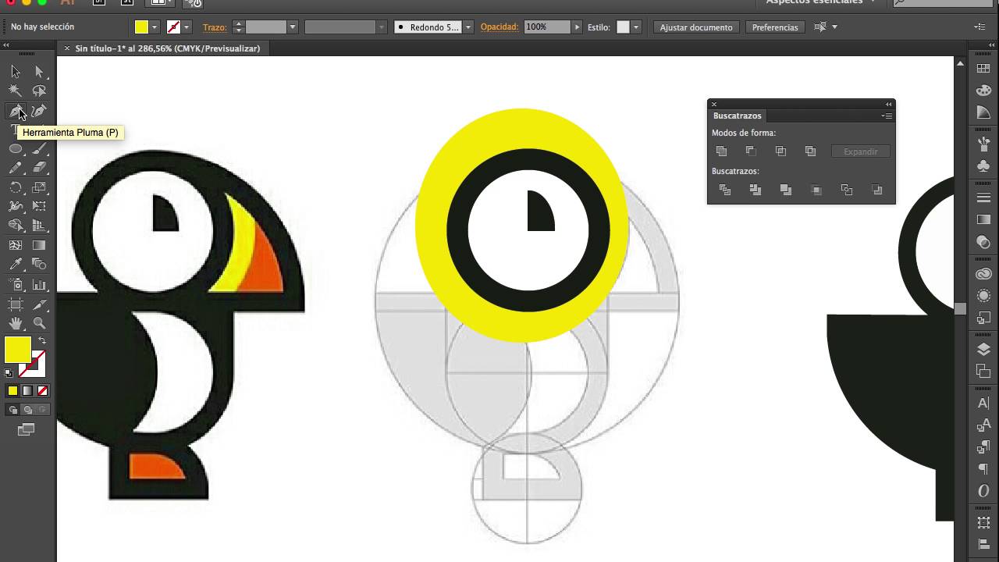This screenshot has height=562, width=999.
Task: Select the Eyedropper tool
Action: pos(16,264)
